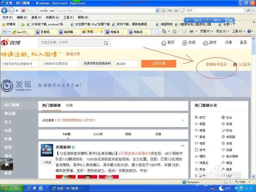Click the search magnifier in IE search box
This screenshot has width=256, height=192.
click(248, 11)
